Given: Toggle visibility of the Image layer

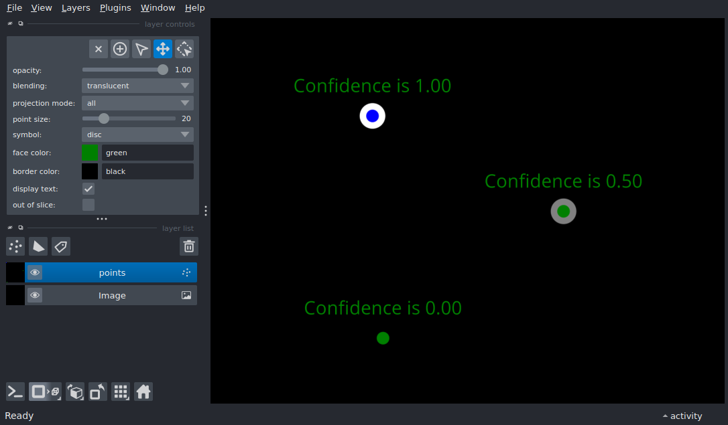Looking at the screenshot, I should tap(35, 295).
